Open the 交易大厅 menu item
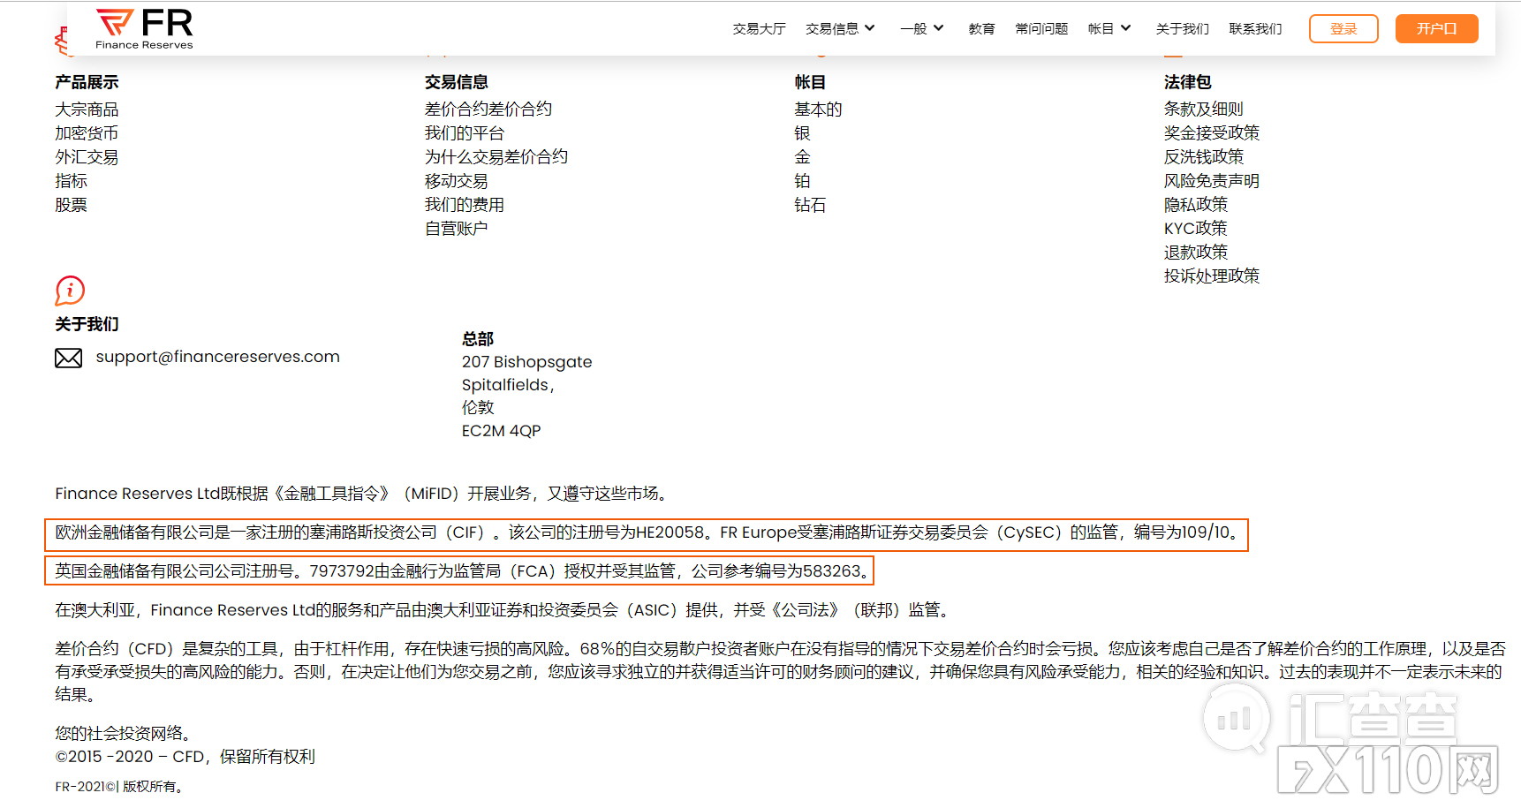Screen dimensions: 1521x808 click(759, 29)
